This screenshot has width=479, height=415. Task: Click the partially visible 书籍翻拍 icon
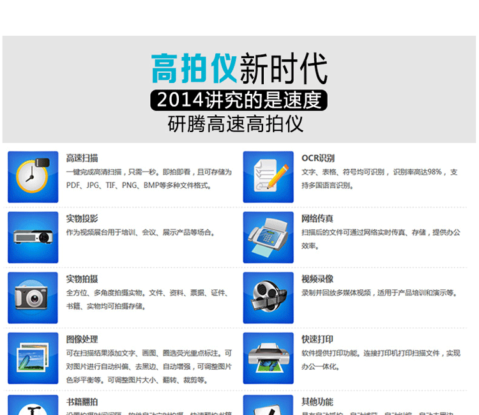[x=33, y=405]
